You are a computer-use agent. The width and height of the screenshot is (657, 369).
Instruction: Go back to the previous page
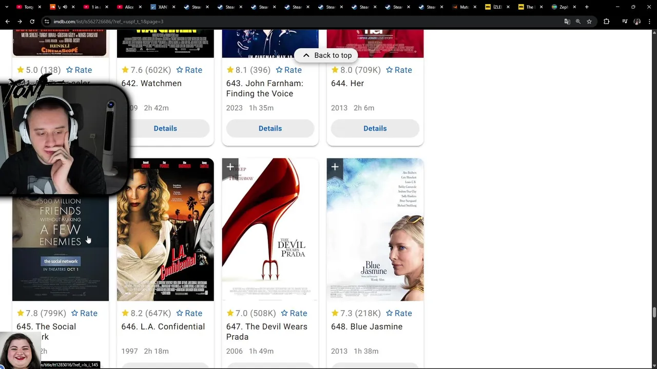click(7, 22)
